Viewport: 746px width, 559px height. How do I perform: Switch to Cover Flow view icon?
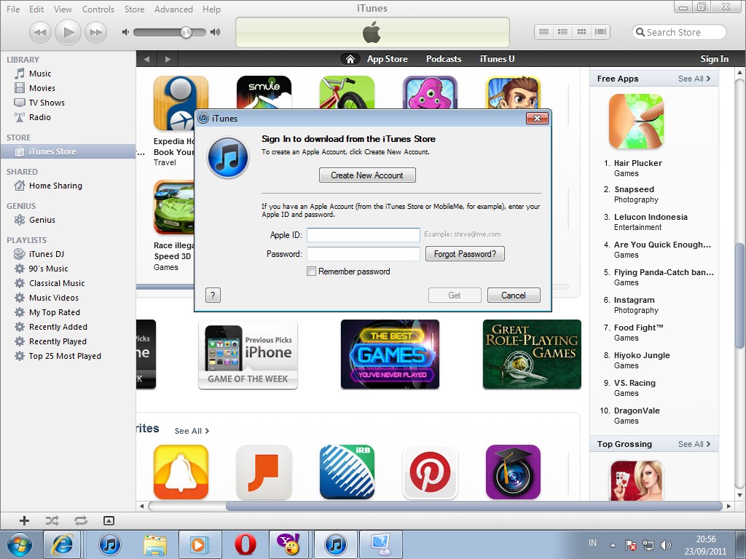(600, 32)
